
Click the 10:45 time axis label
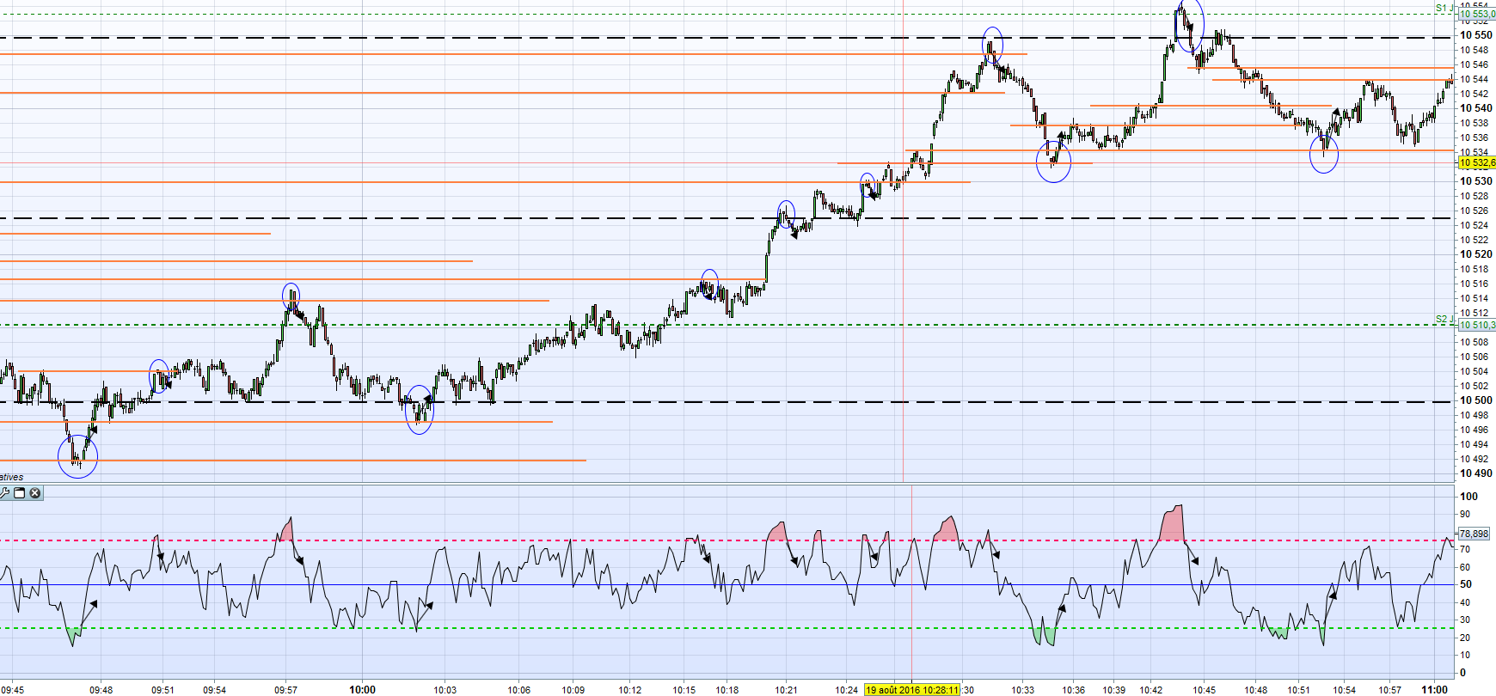(x=1204, y=690)
